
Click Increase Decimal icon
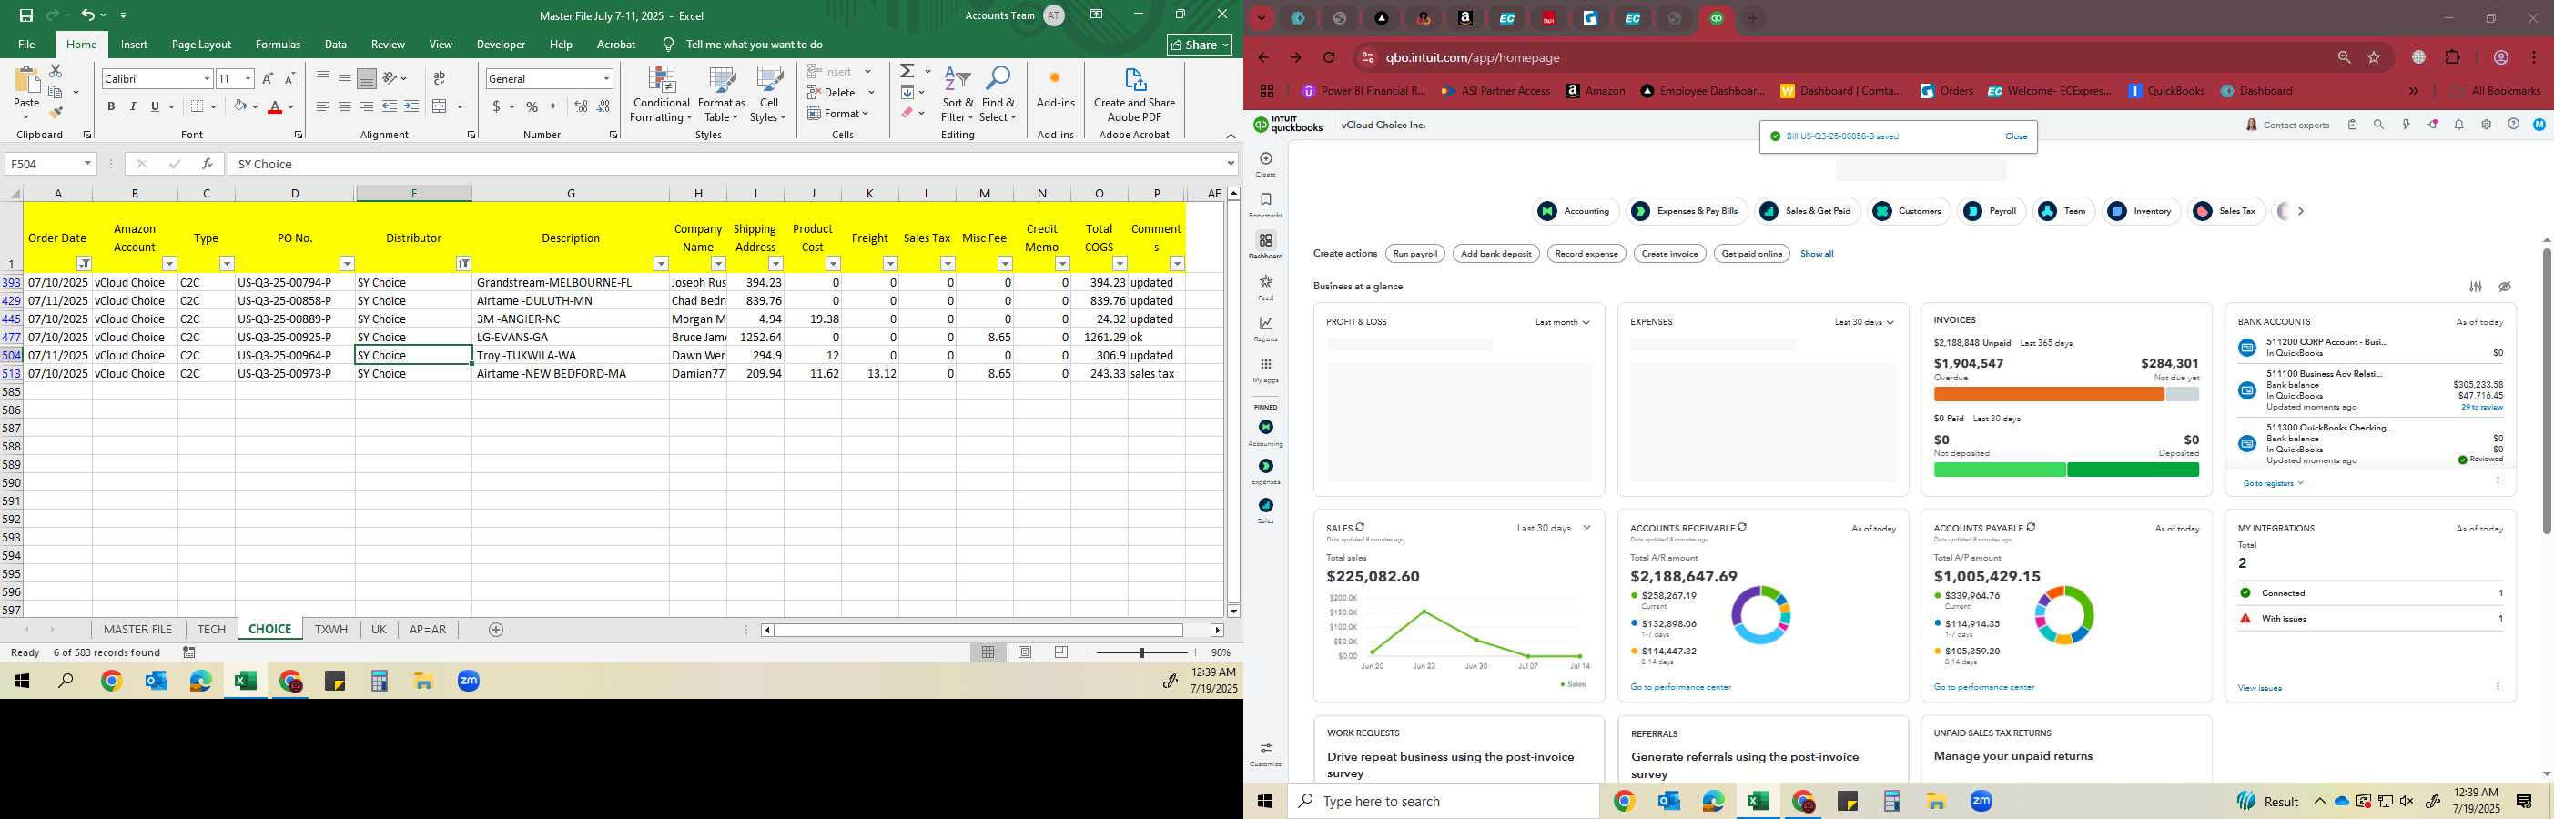point(581,106)
